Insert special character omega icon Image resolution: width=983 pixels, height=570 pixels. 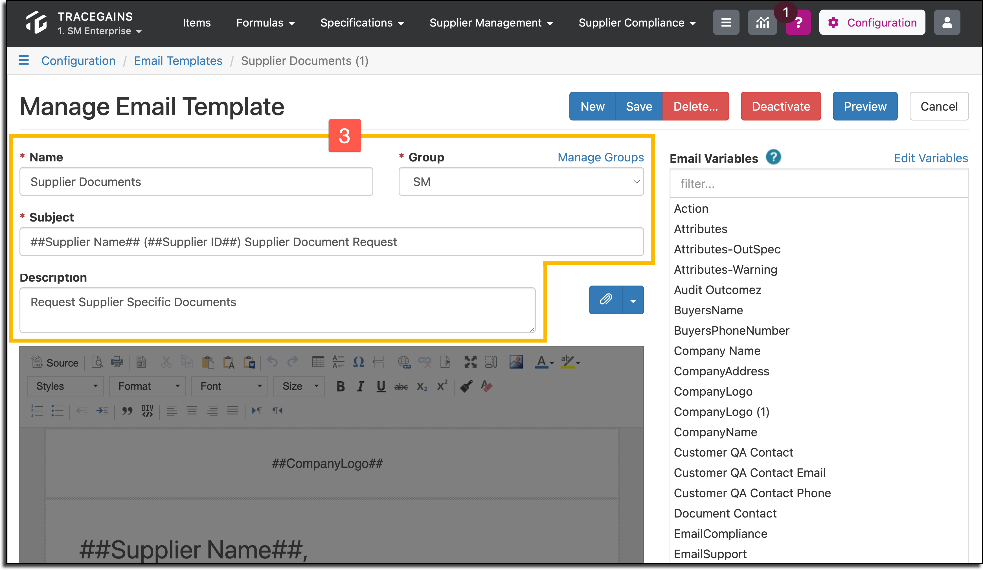(x=358, y=362)
